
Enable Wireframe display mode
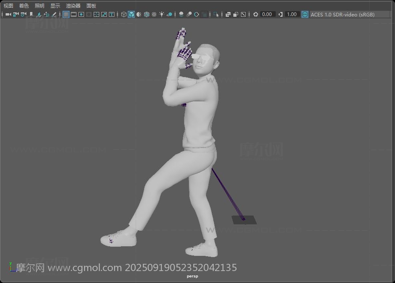124,14
